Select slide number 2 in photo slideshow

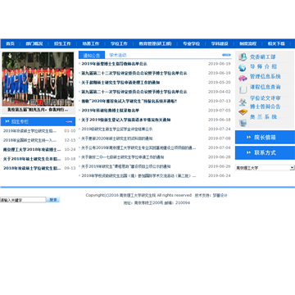click(x=40, y=102)
